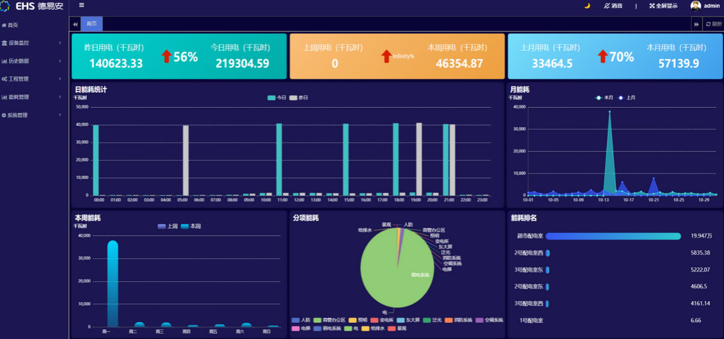This screenshot has width=724, height=339.
Task: Click the hamburger menu icon to collapse sidebar
Action: [x=82, y=5]
